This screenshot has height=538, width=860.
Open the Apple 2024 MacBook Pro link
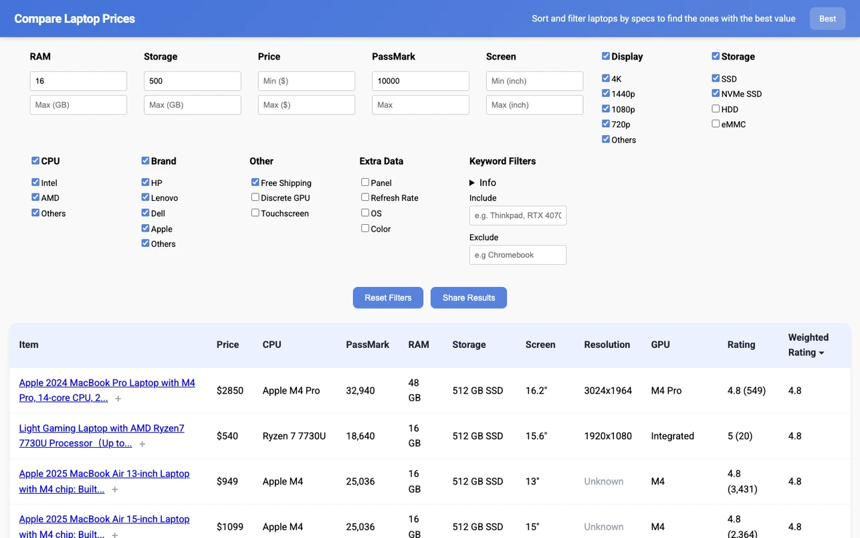(107, 390)
